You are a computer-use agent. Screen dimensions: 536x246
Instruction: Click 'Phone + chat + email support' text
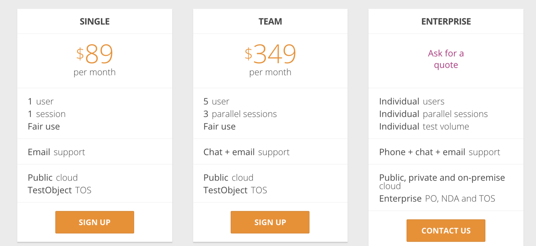coord(440,152)
